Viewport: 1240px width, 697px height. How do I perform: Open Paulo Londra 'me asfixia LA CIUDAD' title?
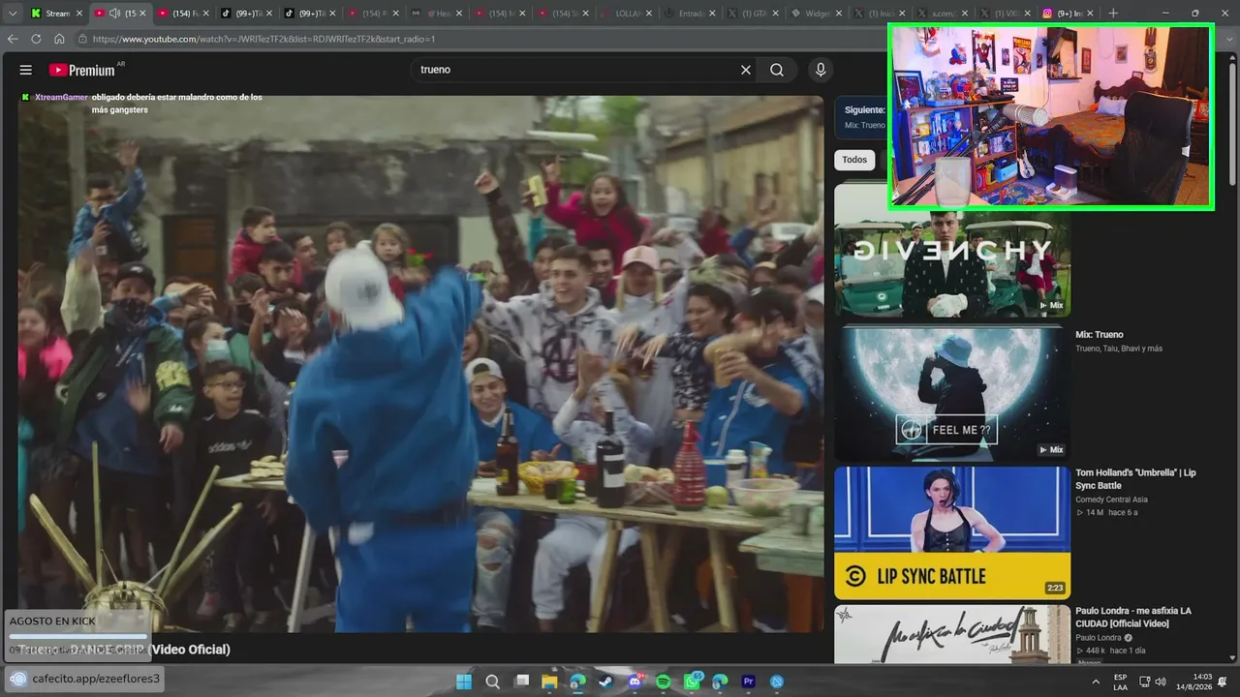pyautogui.click(x=1133, y=617)
